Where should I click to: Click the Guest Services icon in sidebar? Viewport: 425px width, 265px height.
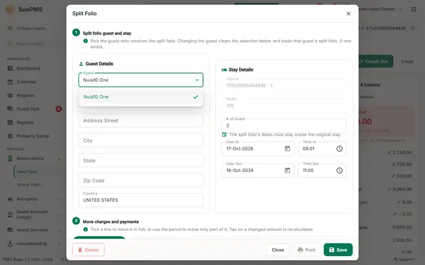tap(10, 230)
